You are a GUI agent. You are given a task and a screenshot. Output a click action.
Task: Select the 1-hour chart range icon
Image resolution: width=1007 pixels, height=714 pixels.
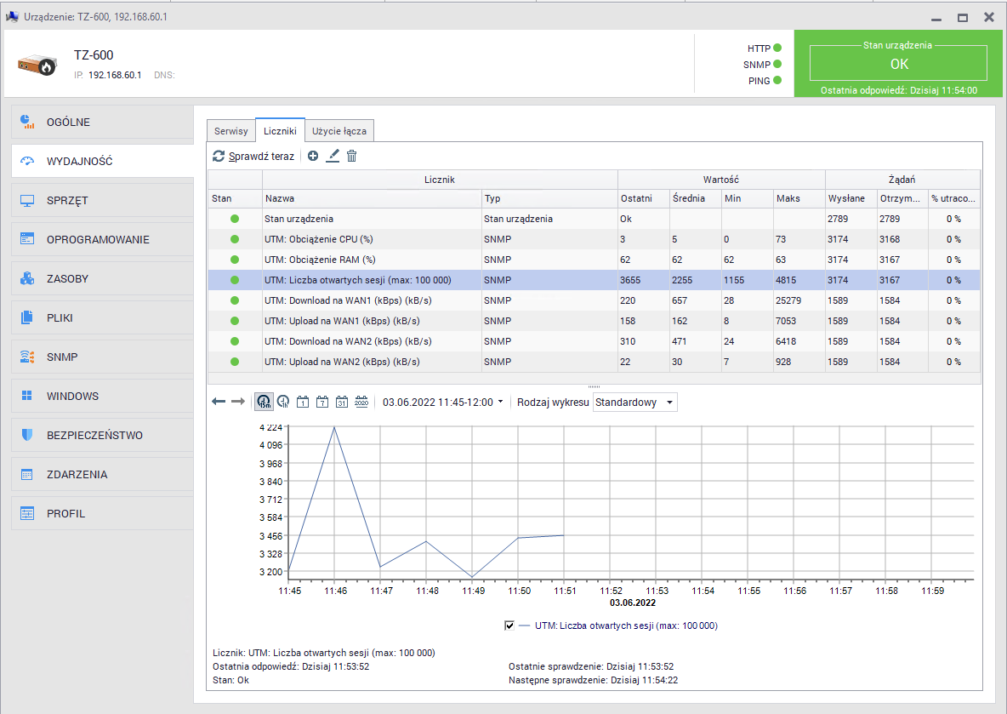coord(283,402)
